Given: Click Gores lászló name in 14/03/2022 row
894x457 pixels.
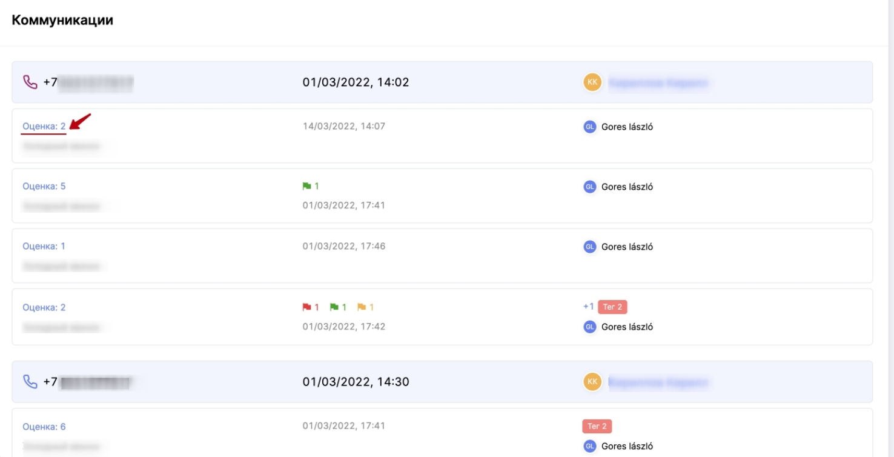Looking at the screenshot, I should coord(627,127).
